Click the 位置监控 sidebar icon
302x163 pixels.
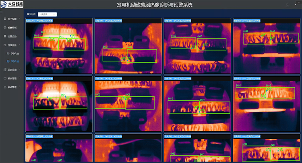[4, 36]
